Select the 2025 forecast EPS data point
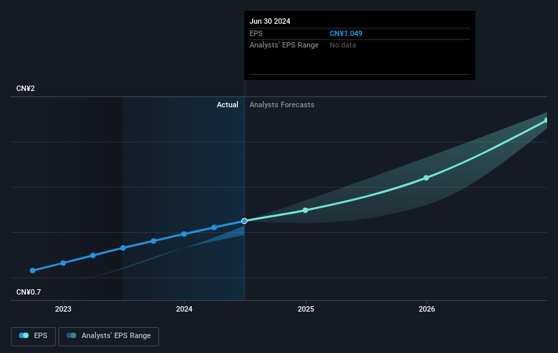This screenshot has height=353, width=558. [x=305, y=210]
